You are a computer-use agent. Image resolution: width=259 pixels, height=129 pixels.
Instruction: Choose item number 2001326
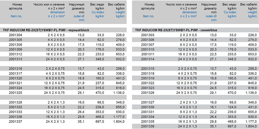click(148, 93)
